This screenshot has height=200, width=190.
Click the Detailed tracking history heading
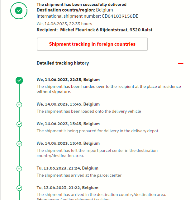click(63, 63)
